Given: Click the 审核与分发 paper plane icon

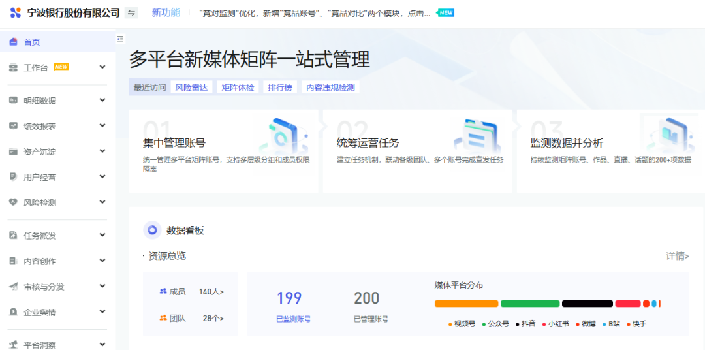Looking at the screenshot, I should 13,287.
